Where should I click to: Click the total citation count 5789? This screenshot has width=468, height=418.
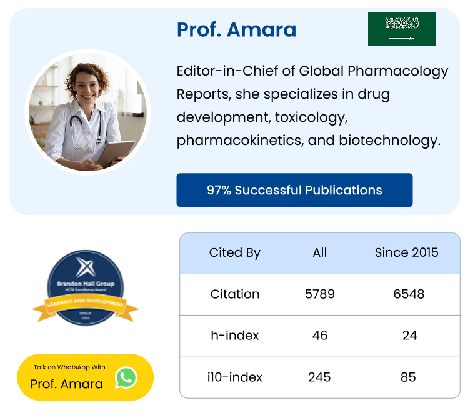tap(320, 294)
